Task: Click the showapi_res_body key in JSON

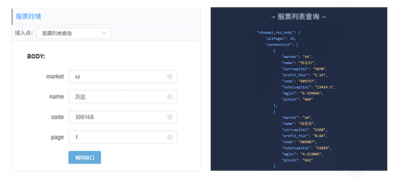Action: [x=276, y=32]
